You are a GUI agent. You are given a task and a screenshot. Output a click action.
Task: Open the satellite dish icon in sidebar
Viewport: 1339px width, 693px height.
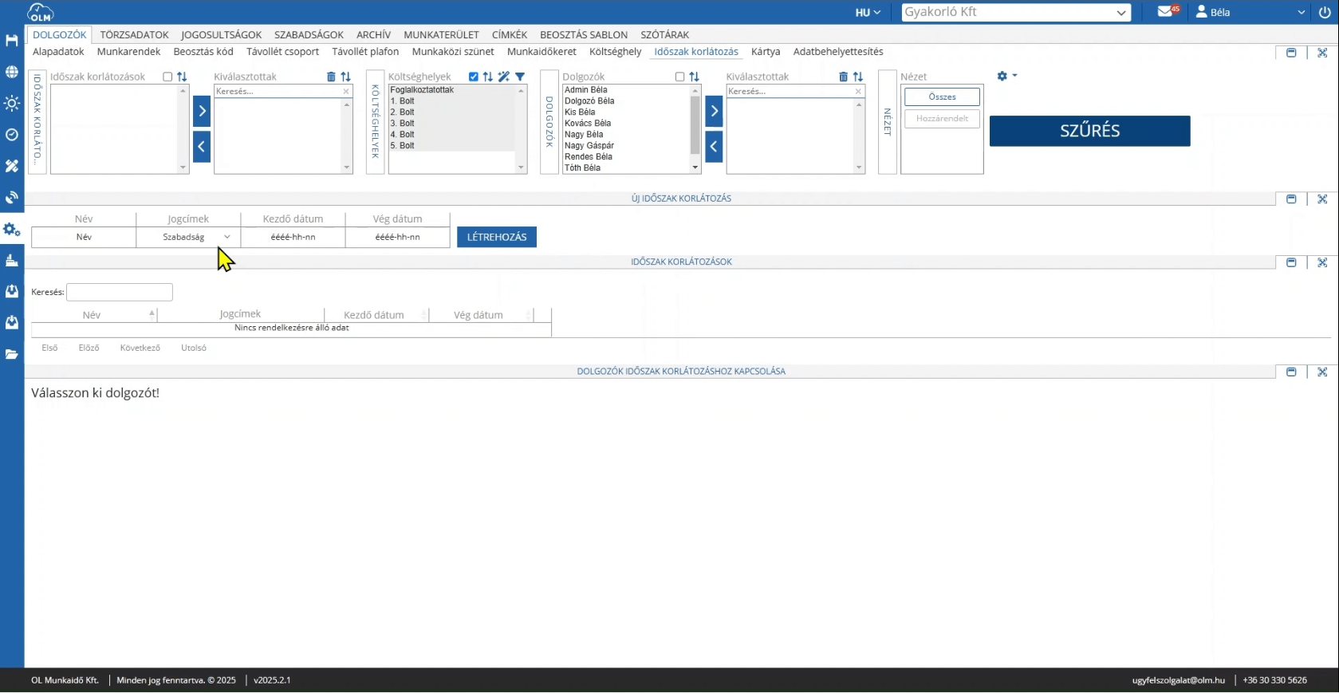[12, 198]
